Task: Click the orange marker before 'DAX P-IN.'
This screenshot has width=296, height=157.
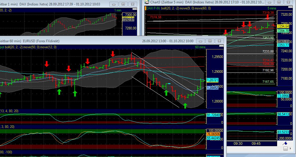Action: coord(145,8)
